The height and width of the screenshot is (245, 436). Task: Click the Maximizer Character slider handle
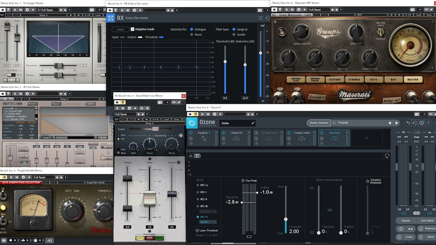[286, 219]
